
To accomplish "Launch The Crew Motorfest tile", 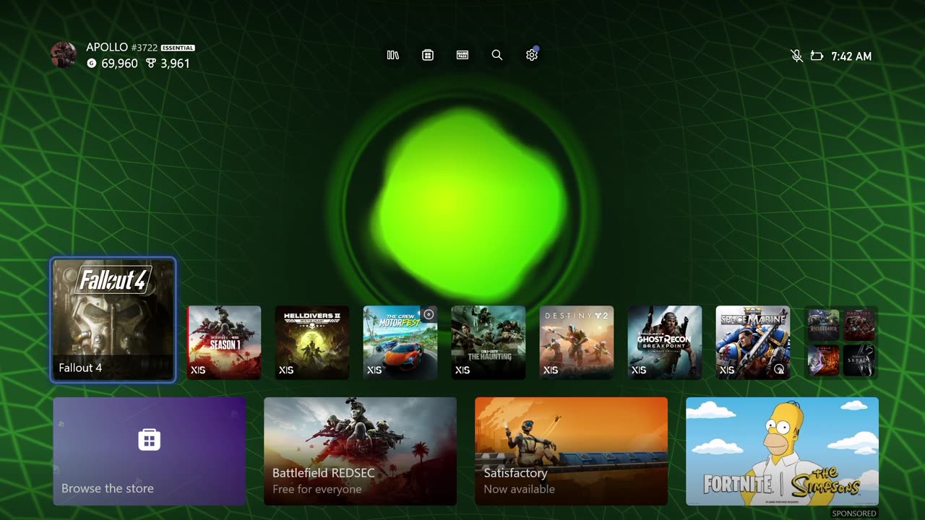I will (x=400, y=342).
